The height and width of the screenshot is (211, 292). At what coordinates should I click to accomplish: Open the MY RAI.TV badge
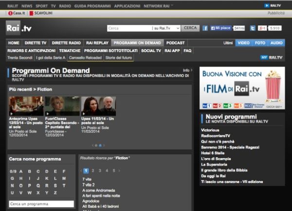pos(272,58)
